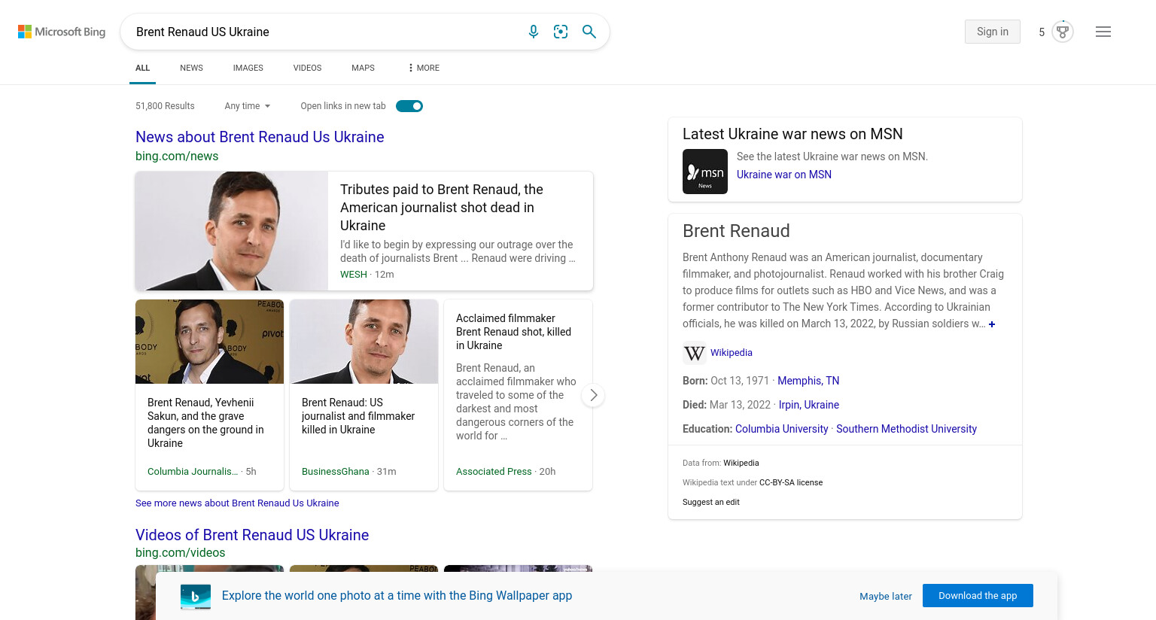Click Suggest an edit
The image size is (1156, 620).
pyautogui.click(x=711, y=503)
